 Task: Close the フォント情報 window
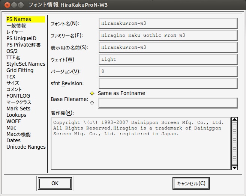pos(7,5)
